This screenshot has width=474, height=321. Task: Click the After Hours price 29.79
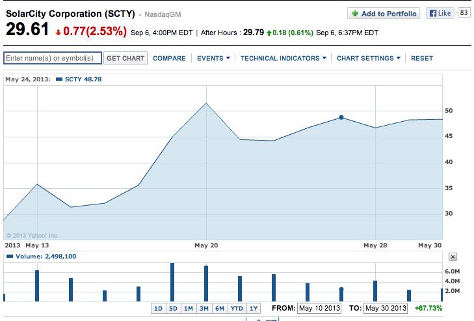[x=254, y=33]
